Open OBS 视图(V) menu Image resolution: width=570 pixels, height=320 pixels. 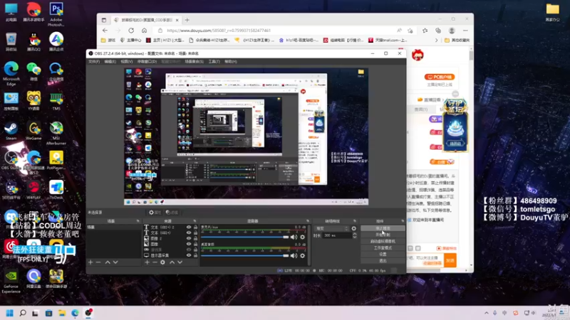click(x=127, y=62)
